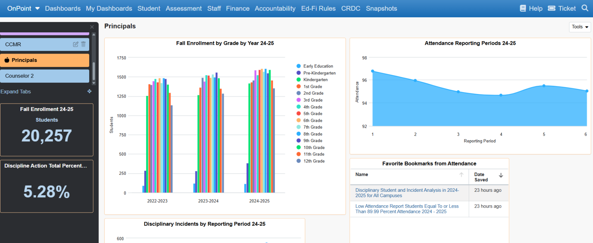Viewport: 593px width, 243px height.
Task: Open the Edit icon on the CCMR tab
Action: point(76,44)
